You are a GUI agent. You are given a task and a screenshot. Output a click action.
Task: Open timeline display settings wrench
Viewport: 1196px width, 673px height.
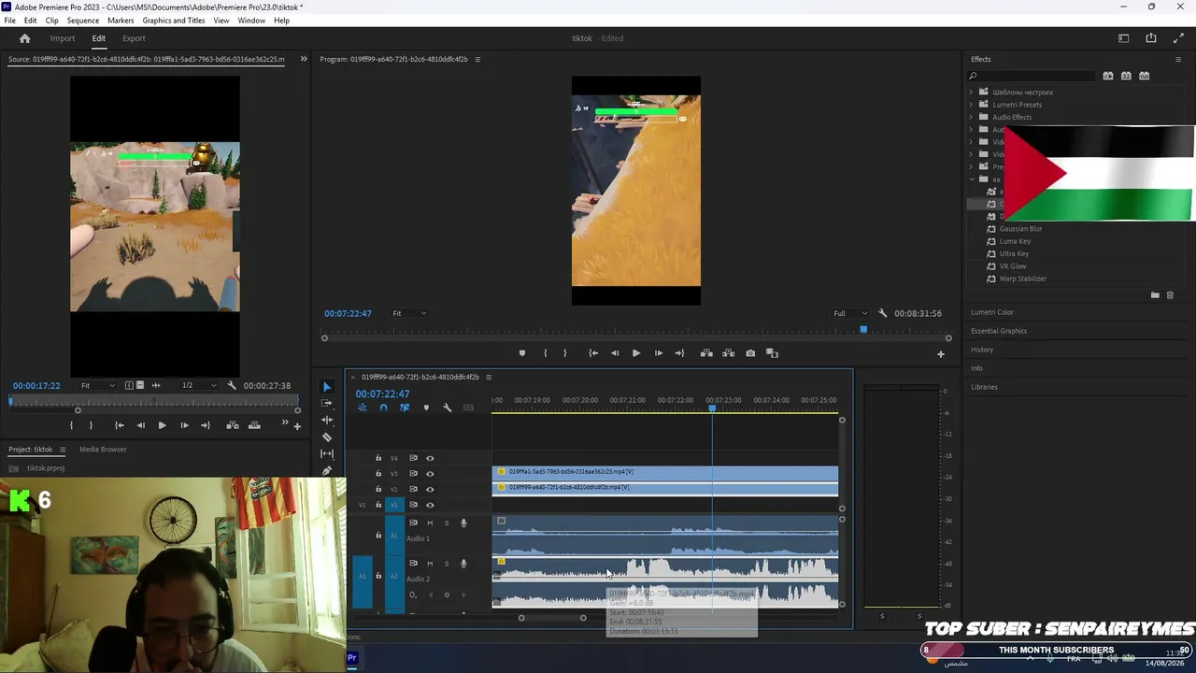click(448, 408)
